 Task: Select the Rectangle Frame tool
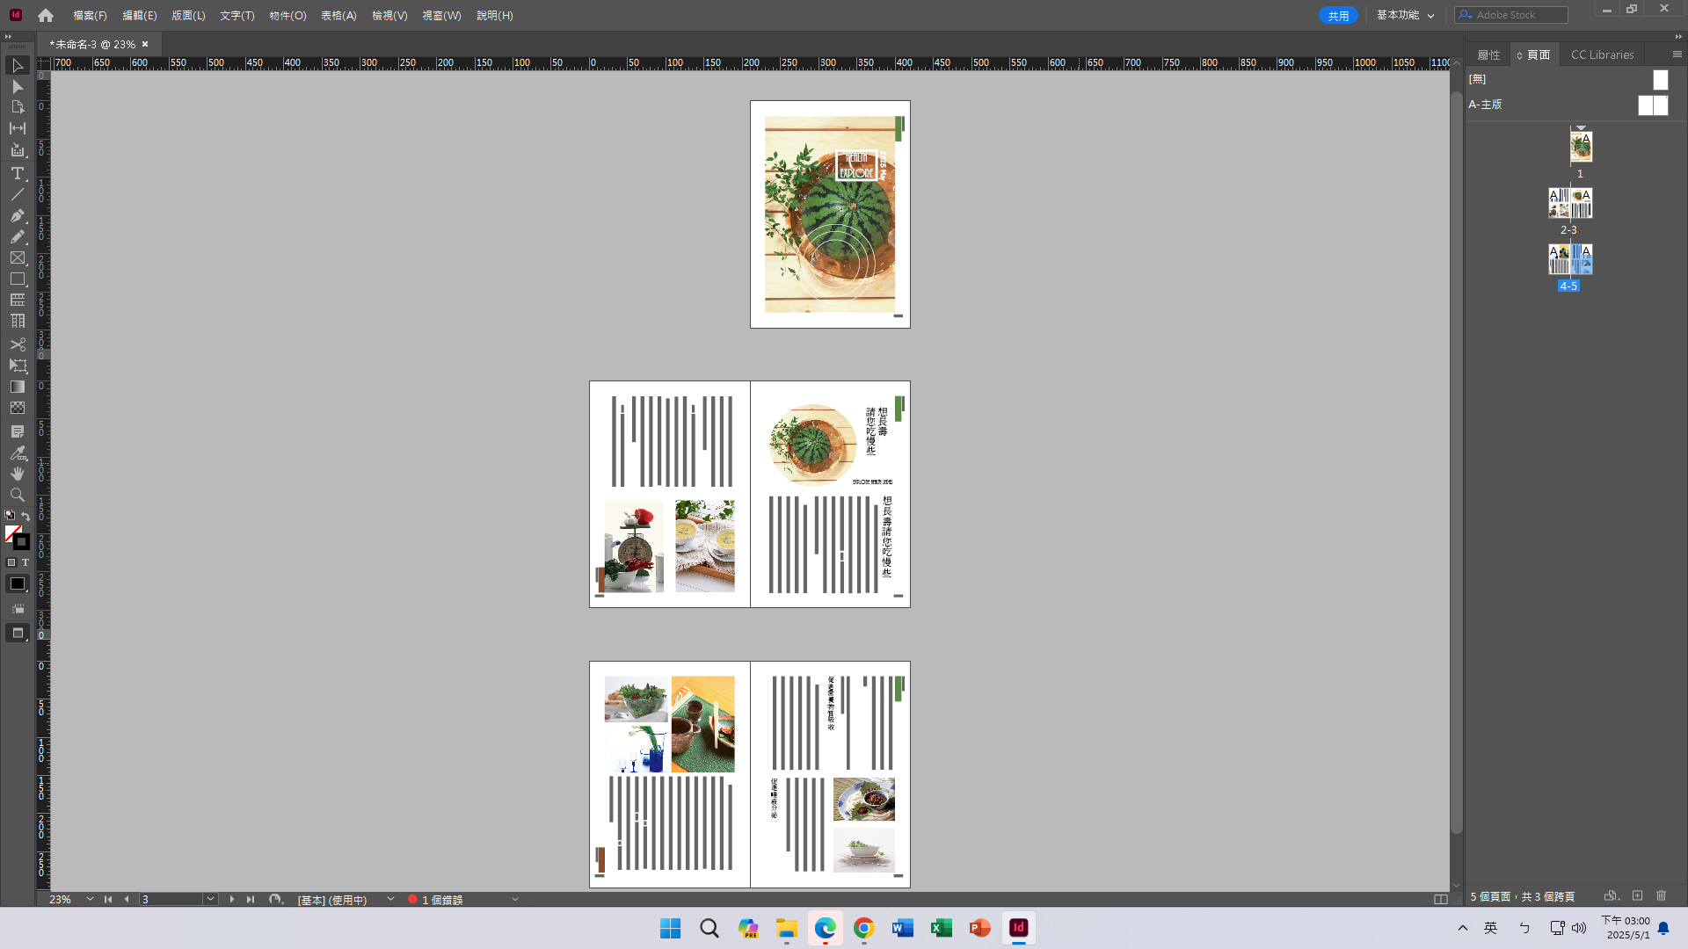click(18, 257)
